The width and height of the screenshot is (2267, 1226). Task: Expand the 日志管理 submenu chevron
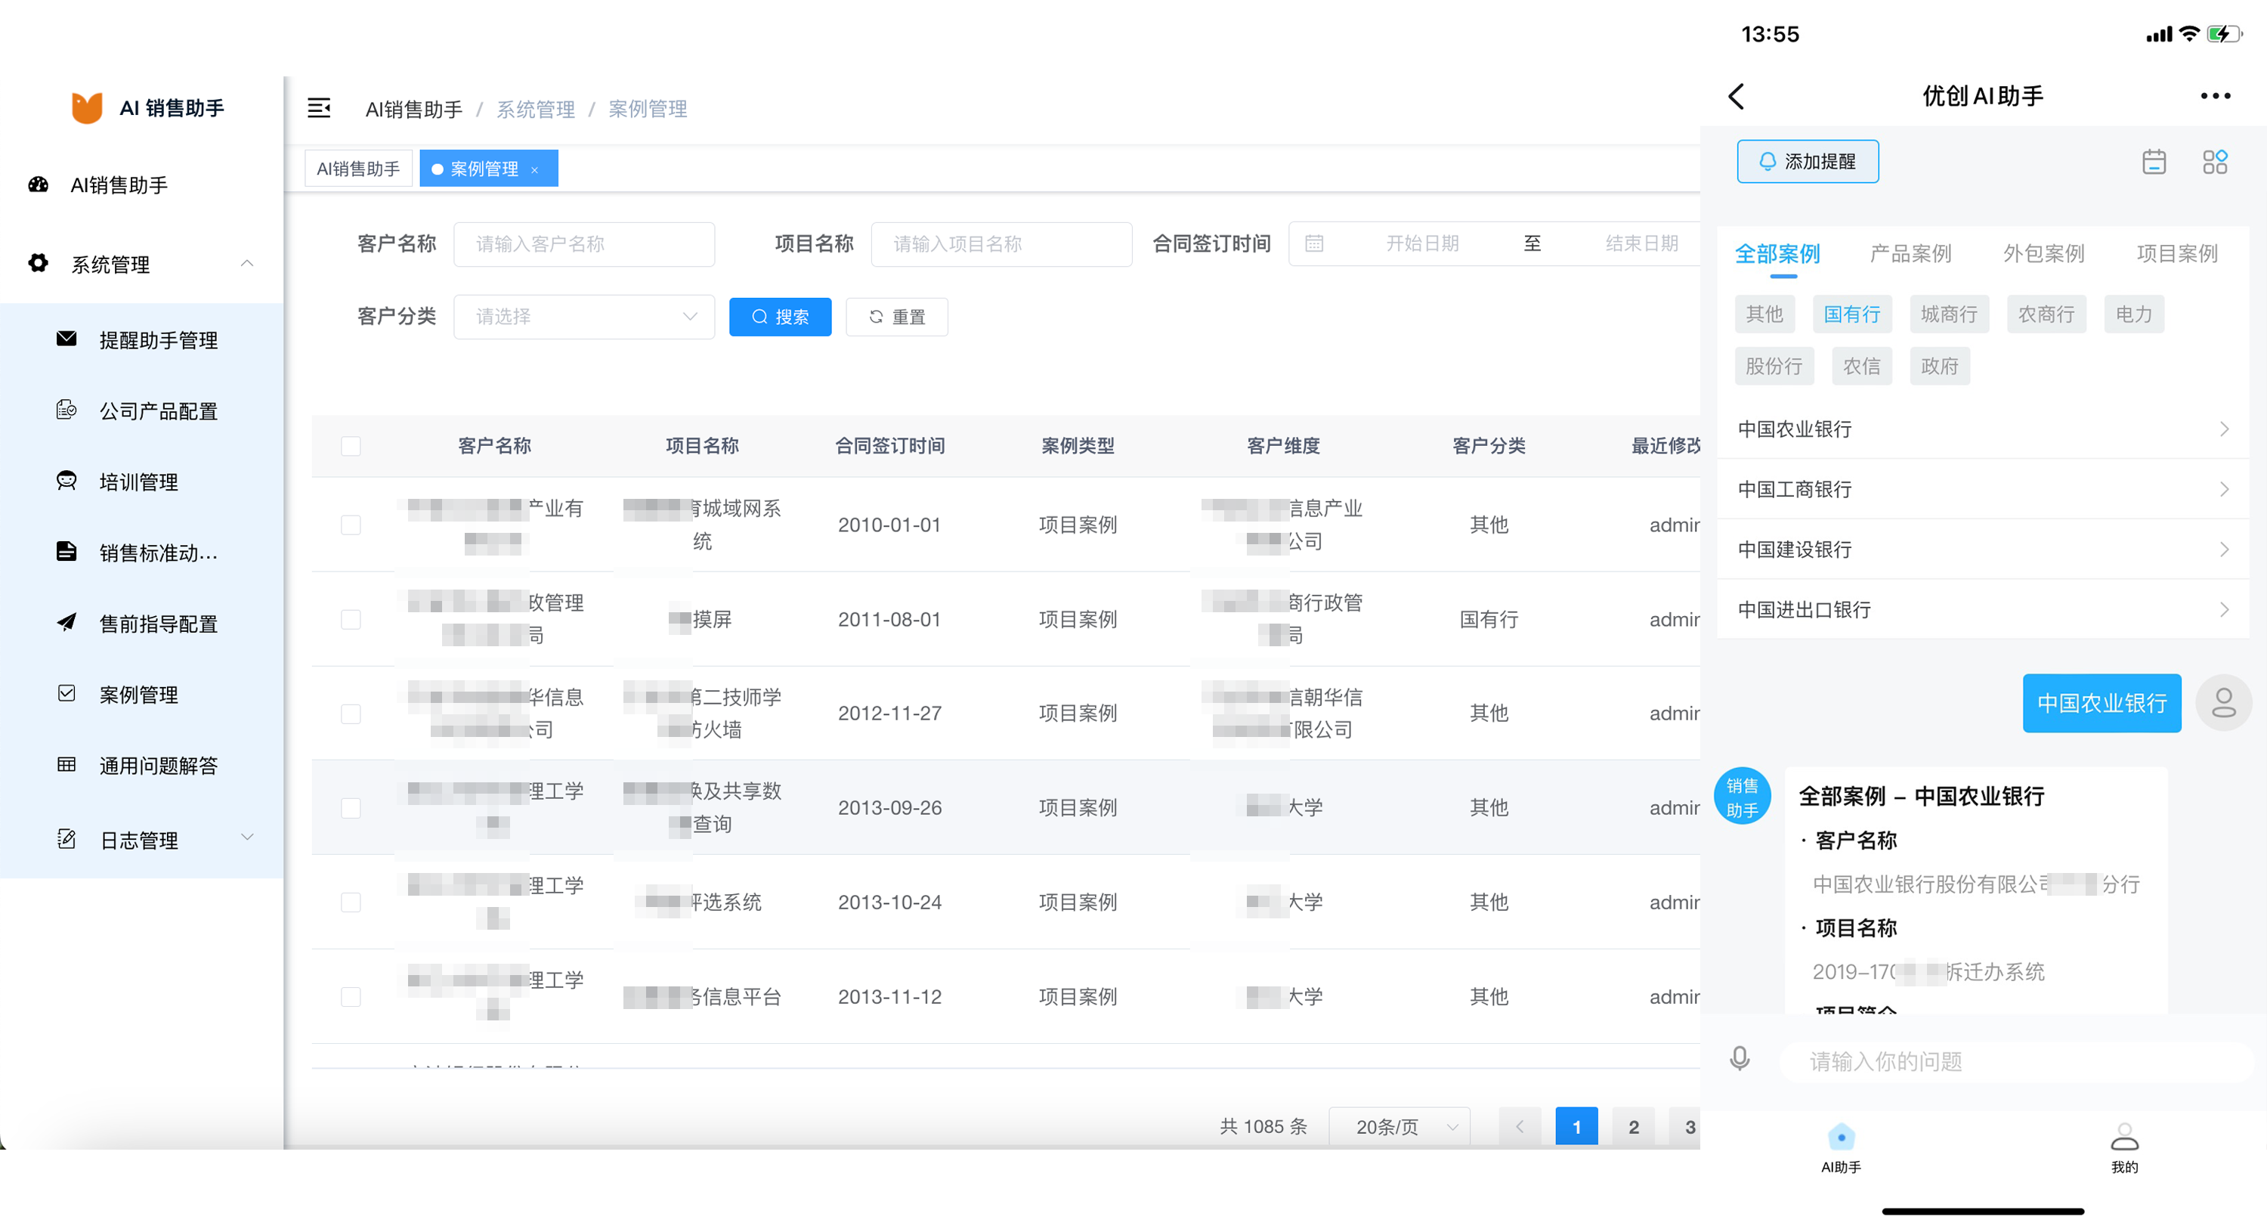pyautogui.click(x=247, y=837)
